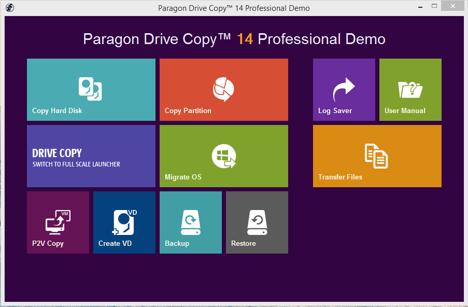
Task: Minimize the Paragon Drive Copy window
Action: (x=420, y=7)
